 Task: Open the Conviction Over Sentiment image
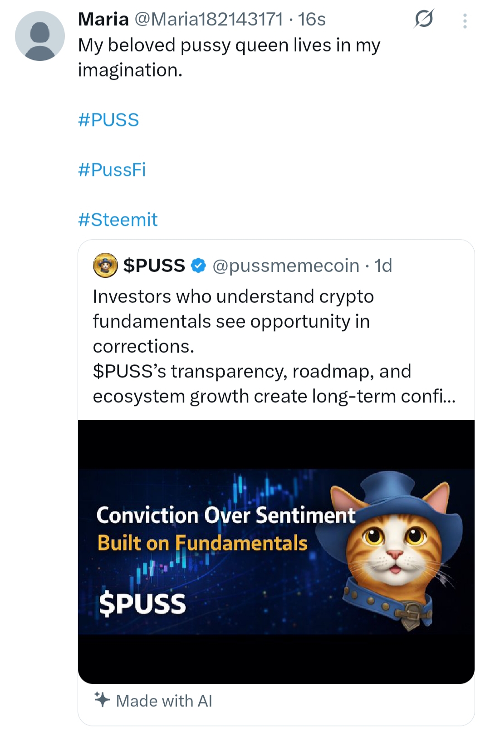[276, 552]
